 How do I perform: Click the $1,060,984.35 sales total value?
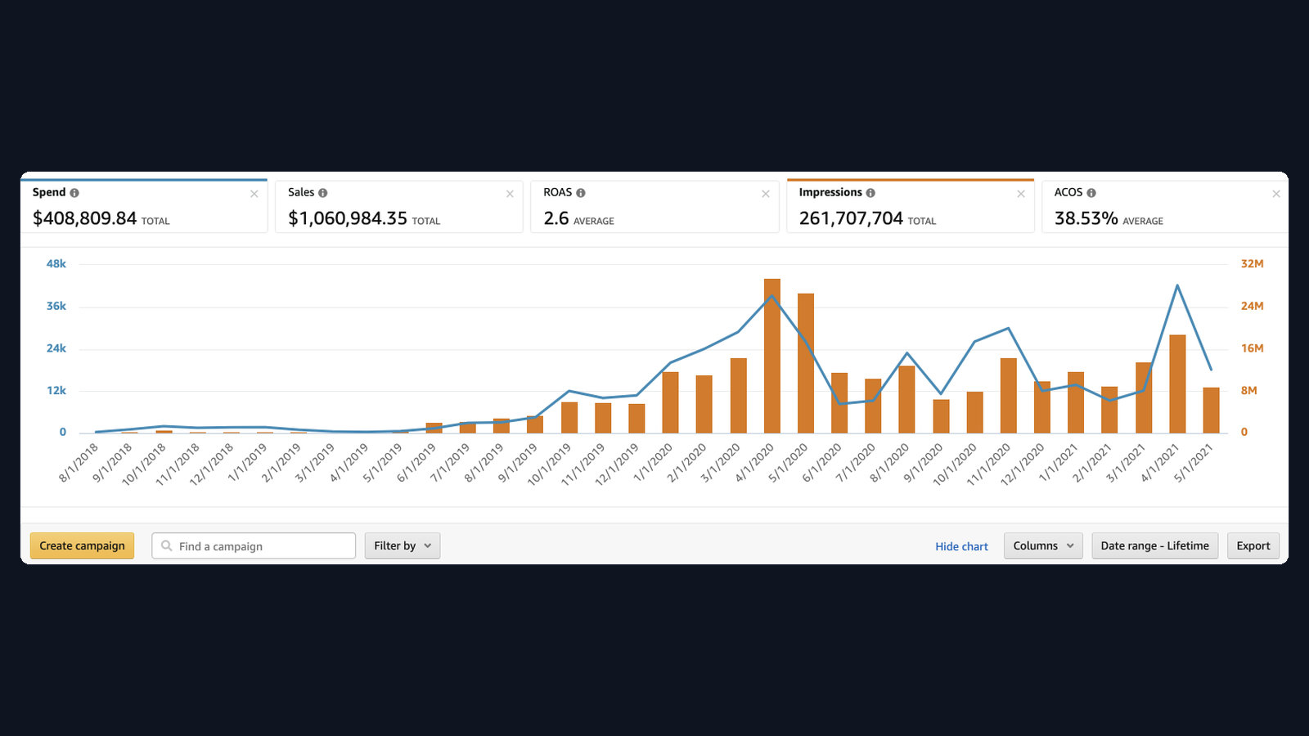[x=348, y=218]
